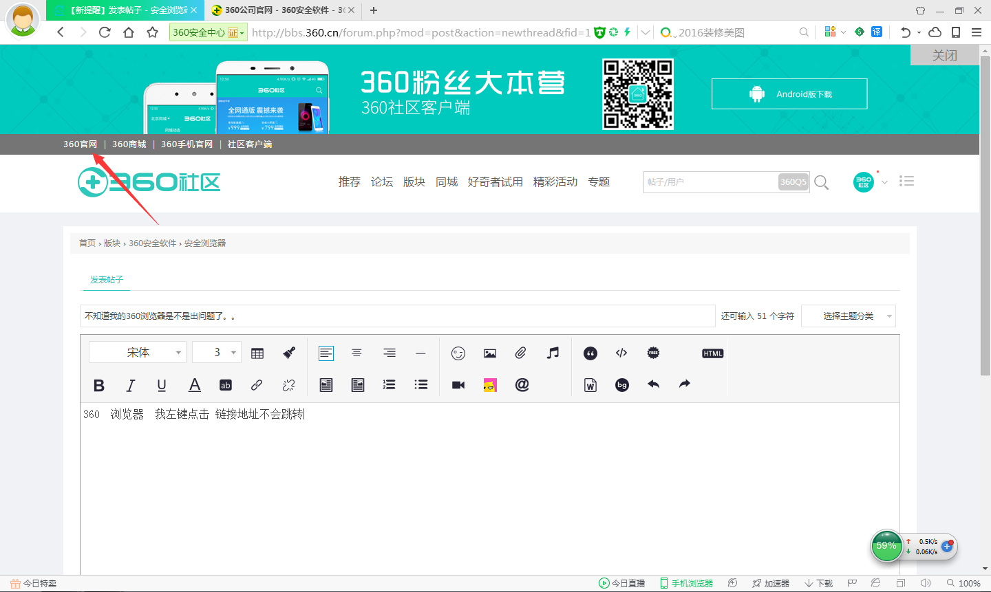Bookmark page with the star icon

[x=153, y=32]
